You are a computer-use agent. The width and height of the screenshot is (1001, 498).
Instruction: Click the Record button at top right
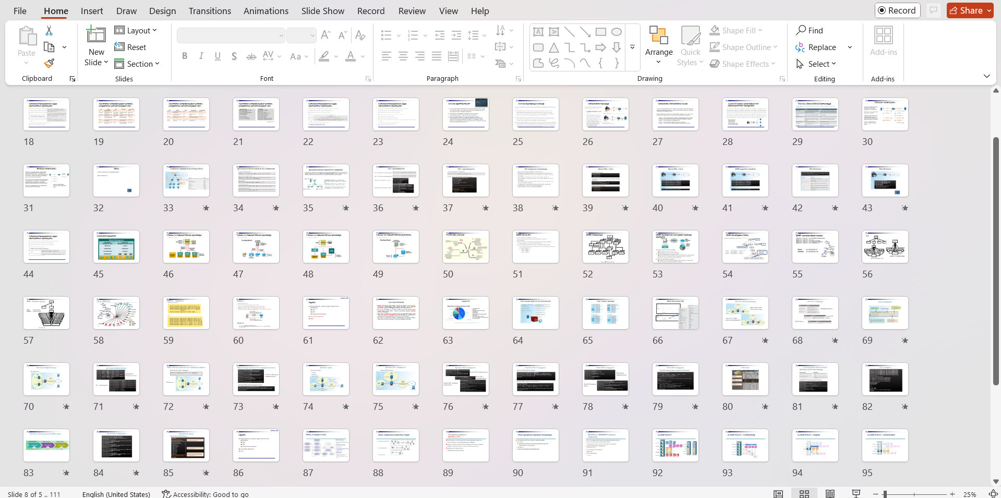(x=897, y=10)
